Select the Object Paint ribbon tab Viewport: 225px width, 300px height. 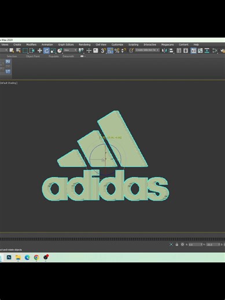point(33,57)
